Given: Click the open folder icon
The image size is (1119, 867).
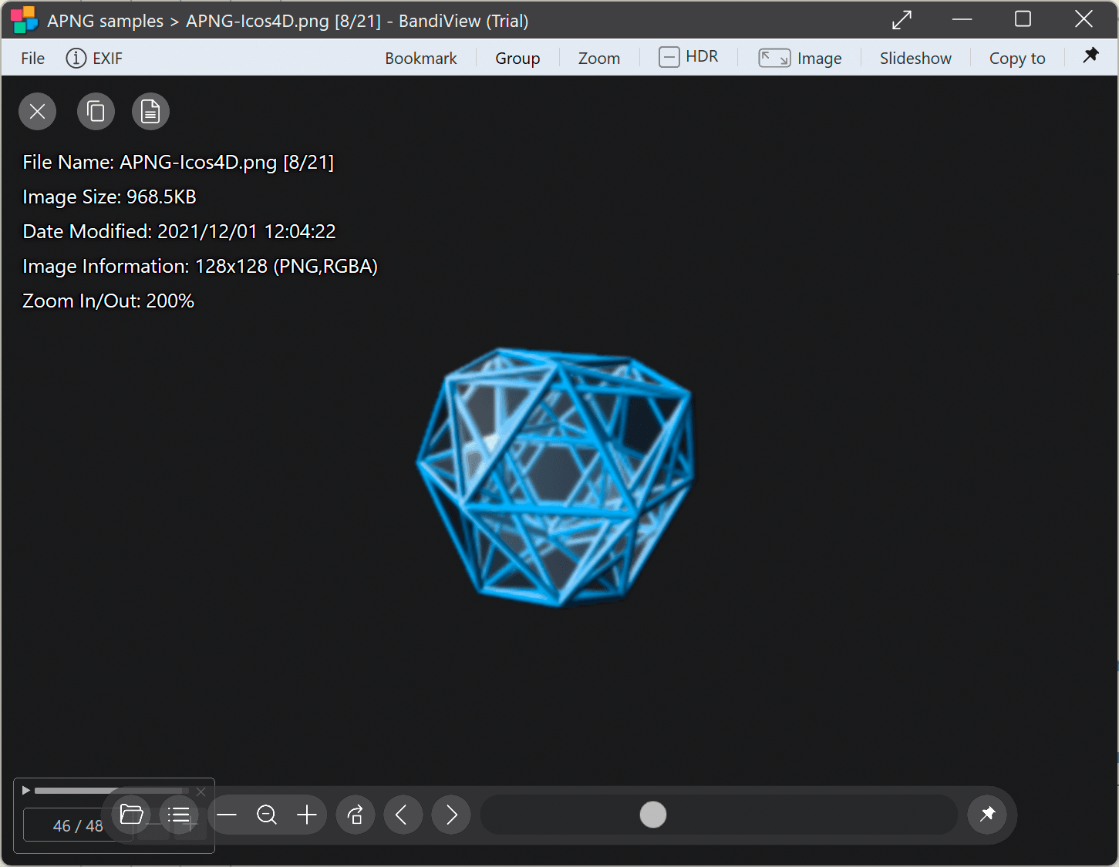Looking at the screenshot, I should tap(132, 815).
